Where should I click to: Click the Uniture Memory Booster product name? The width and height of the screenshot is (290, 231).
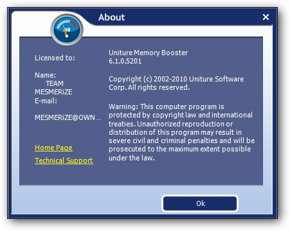tap(148, 53)
